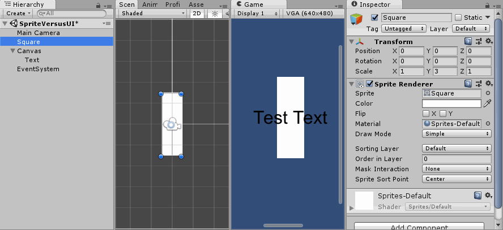Toggle the Static checkbox
Viewport: 503px width, 230px height.
[458, 18]
